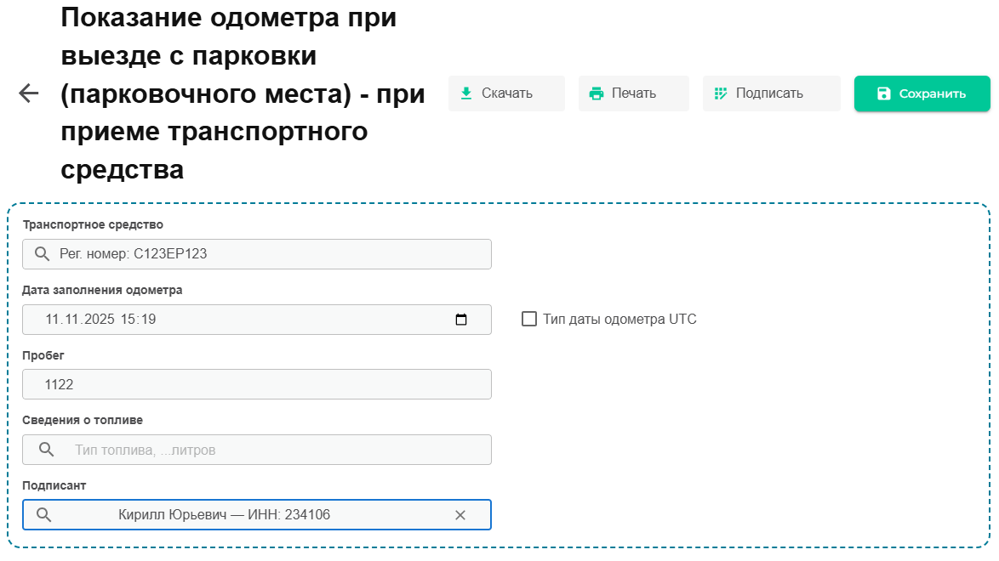Save the form with Сохранить
The image size is (999, 561).
tap(922, 93)
